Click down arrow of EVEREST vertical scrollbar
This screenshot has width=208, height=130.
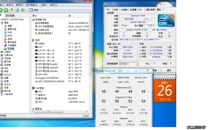coord(90,109)
